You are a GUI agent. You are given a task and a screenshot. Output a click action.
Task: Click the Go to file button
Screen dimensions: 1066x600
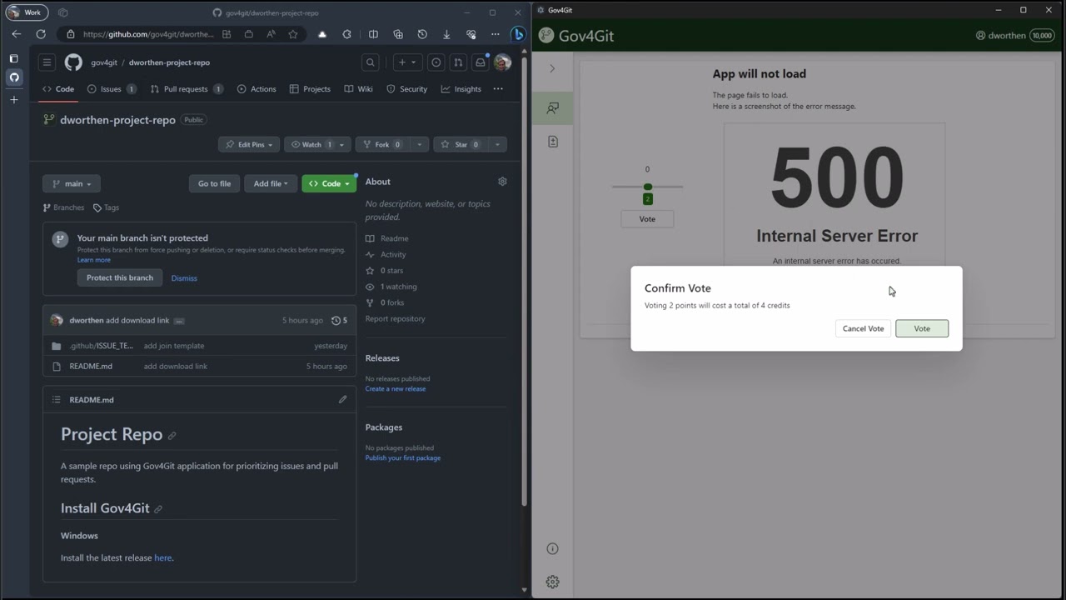coord(214,183)
